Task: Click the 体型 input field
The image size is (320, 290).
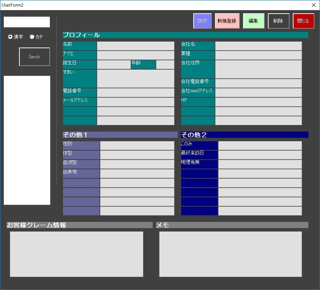Action: point(137,155)
